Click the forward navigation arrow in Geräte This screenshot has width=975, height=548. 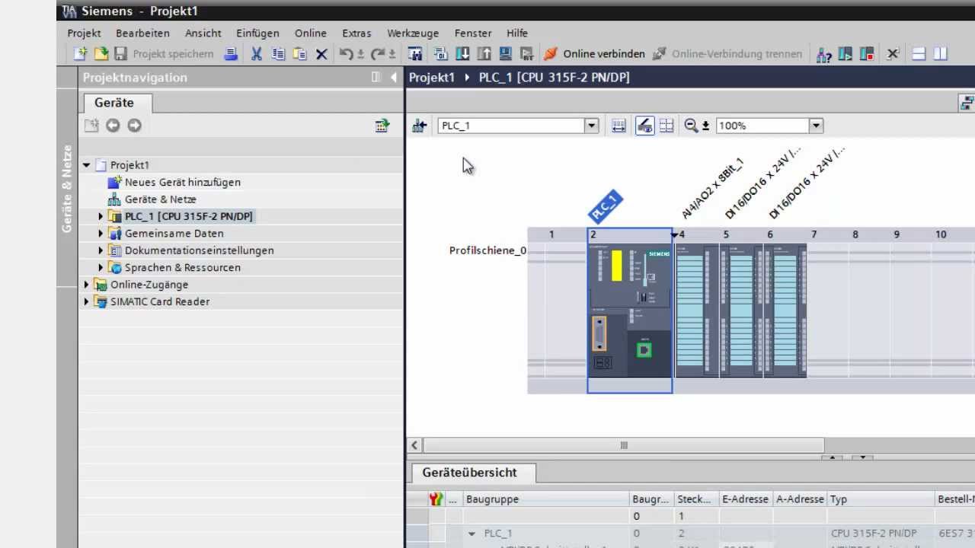[134, 126]
